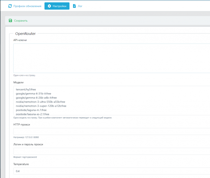Click the Temperature field showing 0.4
Screen dimensions: 210x178
coord(112,171)
